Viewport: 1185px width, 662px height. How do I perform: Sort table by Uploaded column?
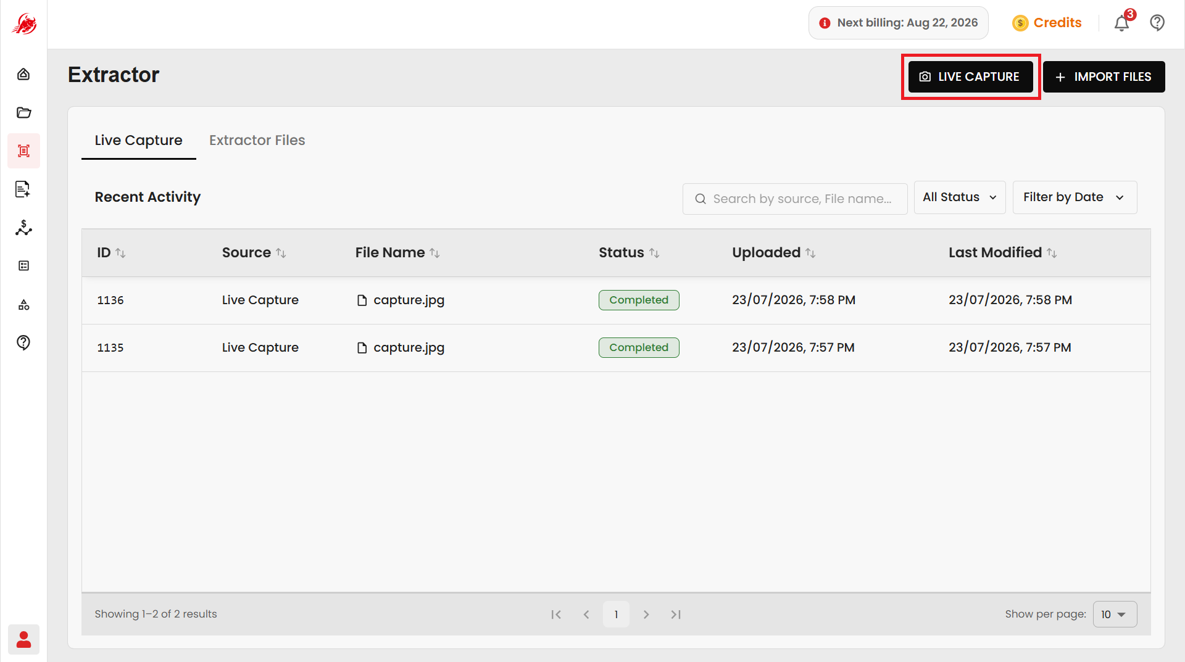point(810,253)
